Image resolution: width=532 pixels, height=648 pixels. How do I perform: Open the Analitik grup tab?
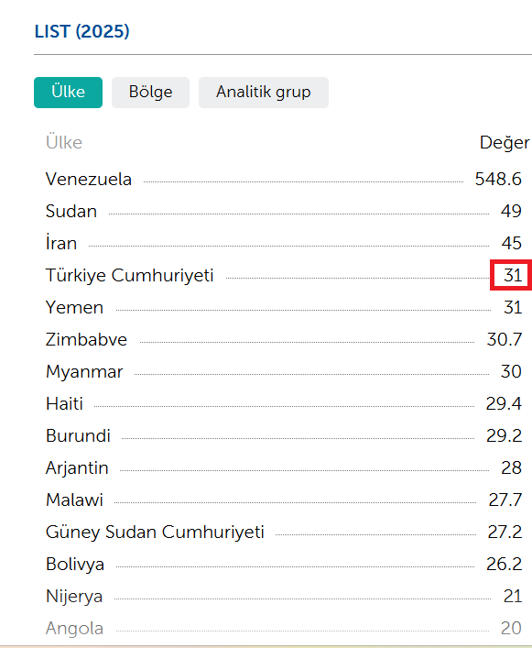[264, 93]
